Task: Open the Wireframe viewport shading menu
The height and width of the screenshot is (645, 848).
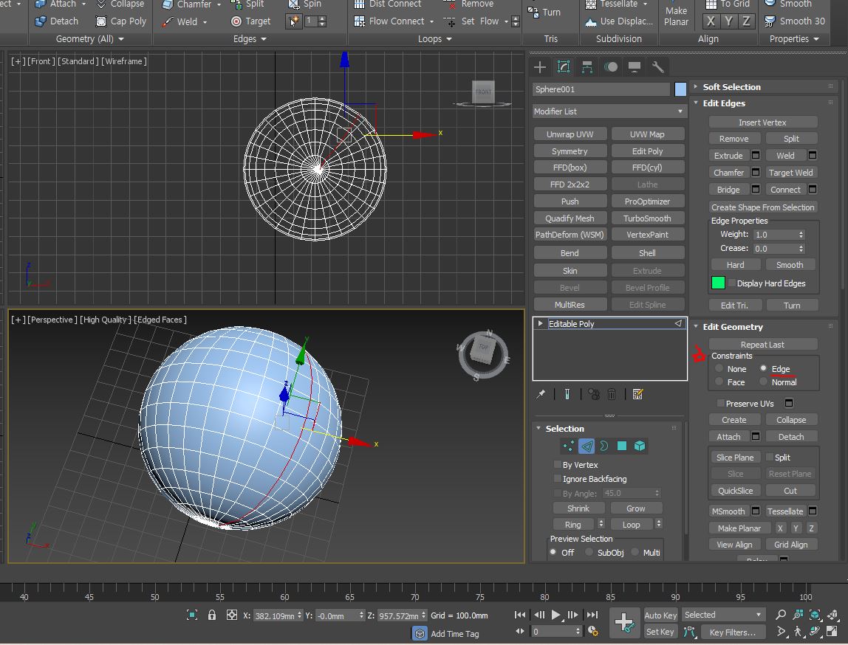Action: (x=125, y=61)
